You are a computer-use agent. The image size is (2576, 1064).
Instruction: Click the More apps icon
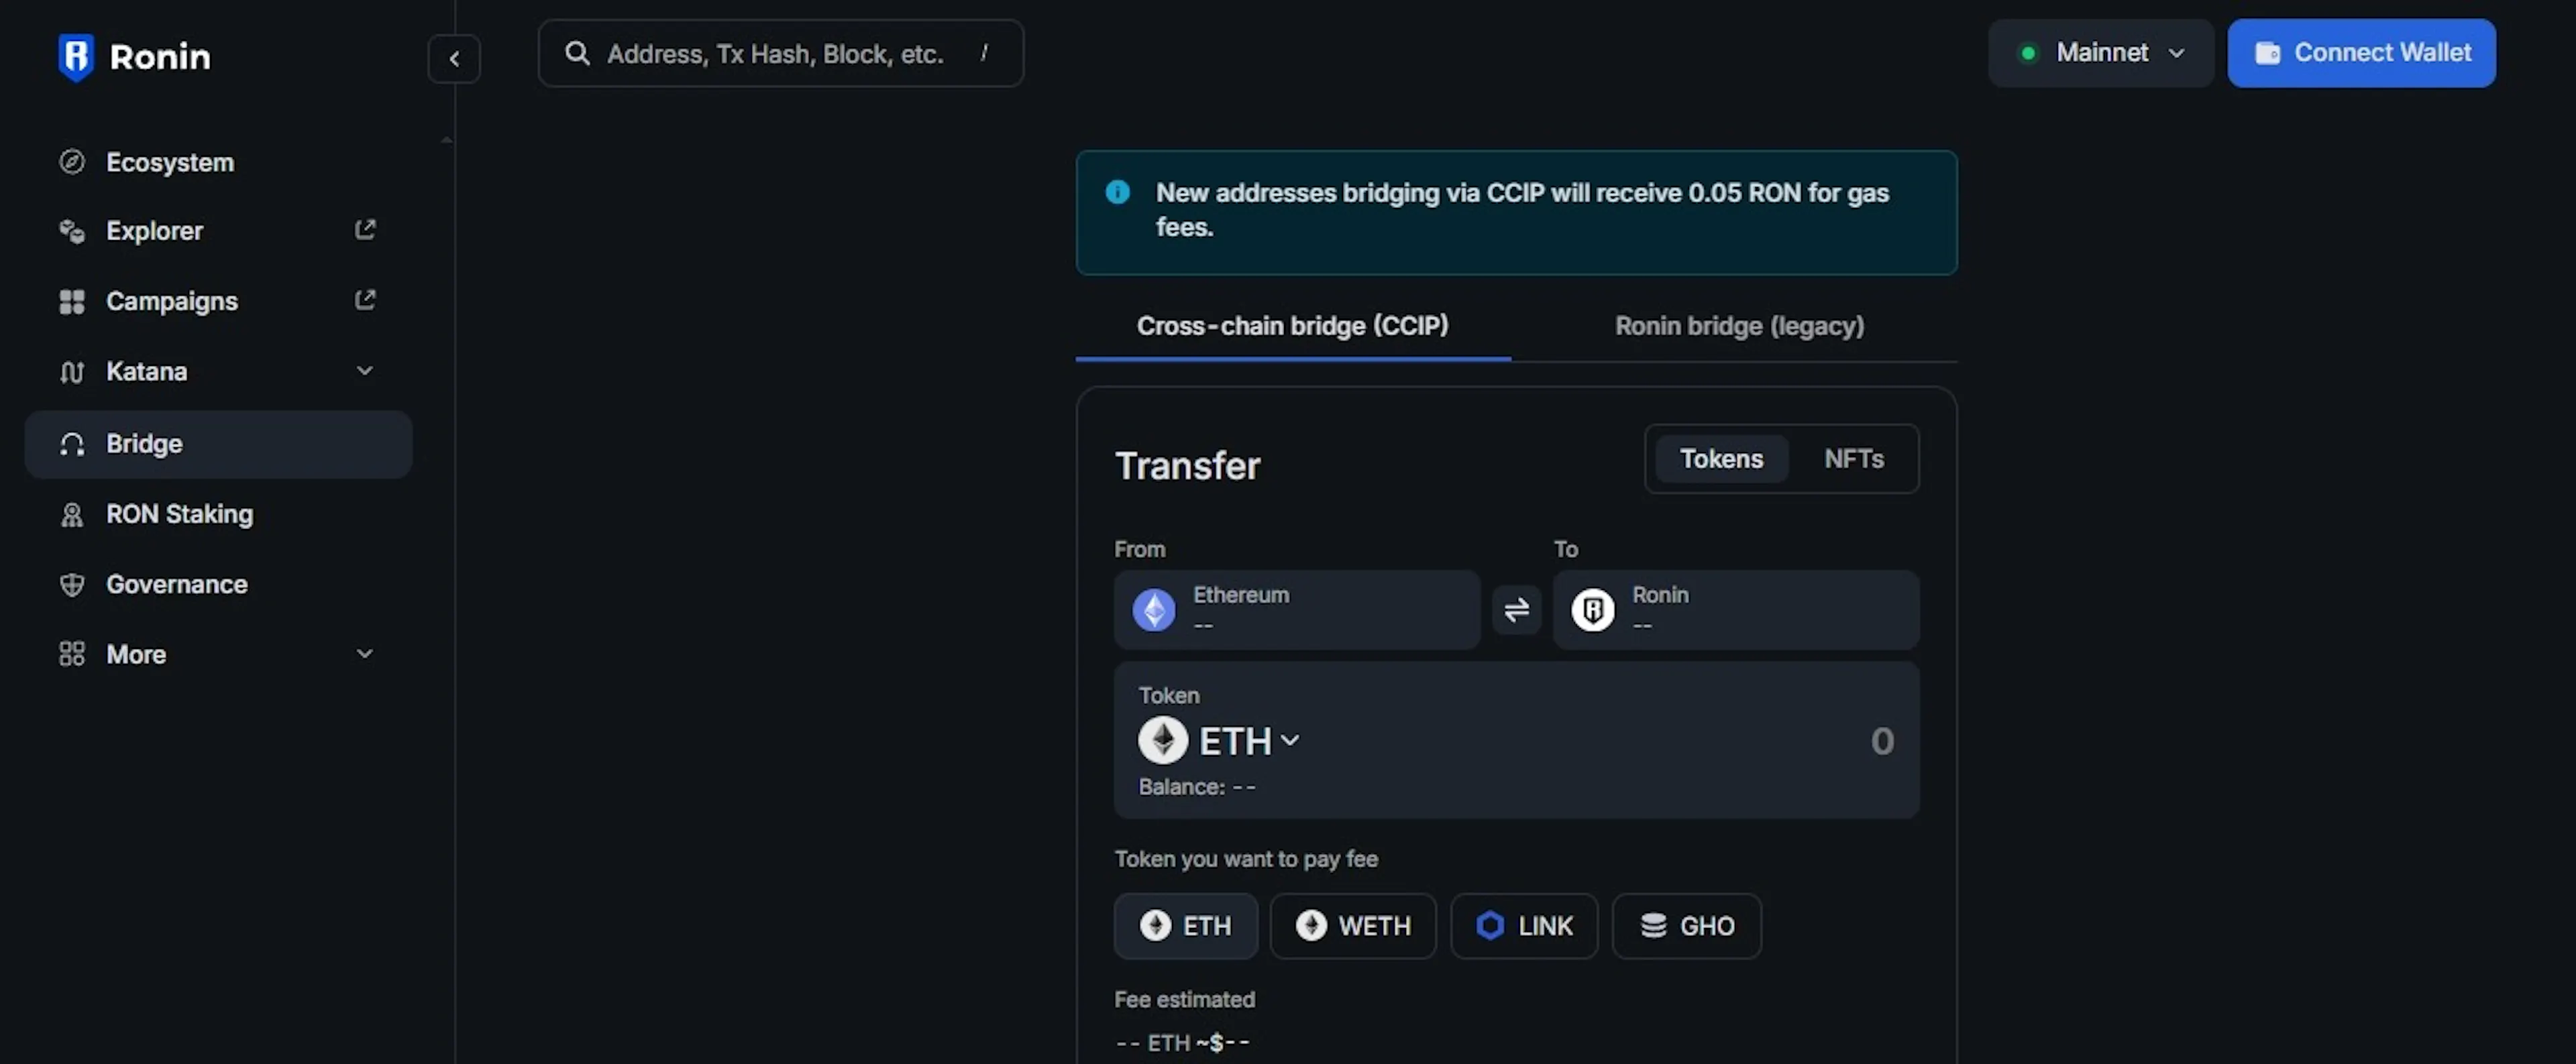click(x=72, y=654)
